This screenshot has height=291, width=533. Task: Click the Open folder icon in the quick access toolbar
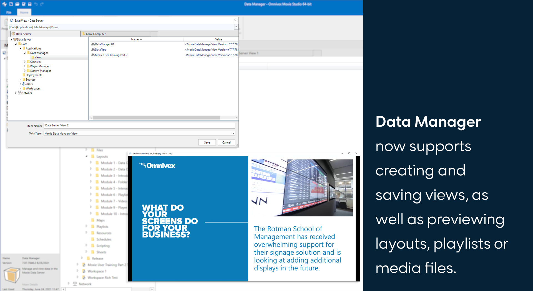pyautogui.click(x=17, y=4)
